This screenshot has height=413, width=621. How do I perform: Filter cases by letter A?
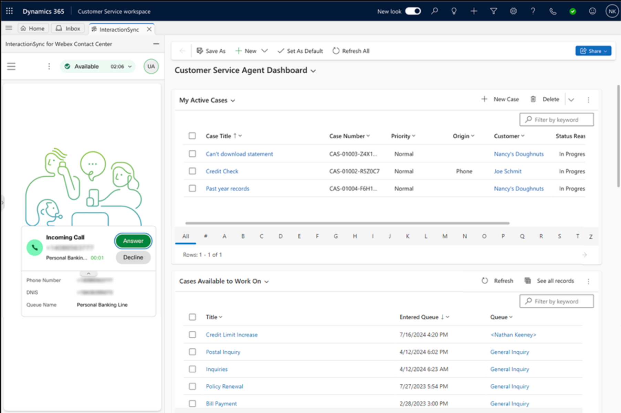pyautogui.click(x=224, y=236)
